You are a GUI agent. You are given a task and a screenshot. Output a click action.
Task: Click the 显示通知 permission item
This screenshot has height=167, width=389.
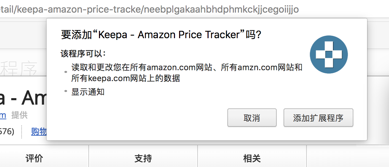pyautogui.click(x=88, y=92)
